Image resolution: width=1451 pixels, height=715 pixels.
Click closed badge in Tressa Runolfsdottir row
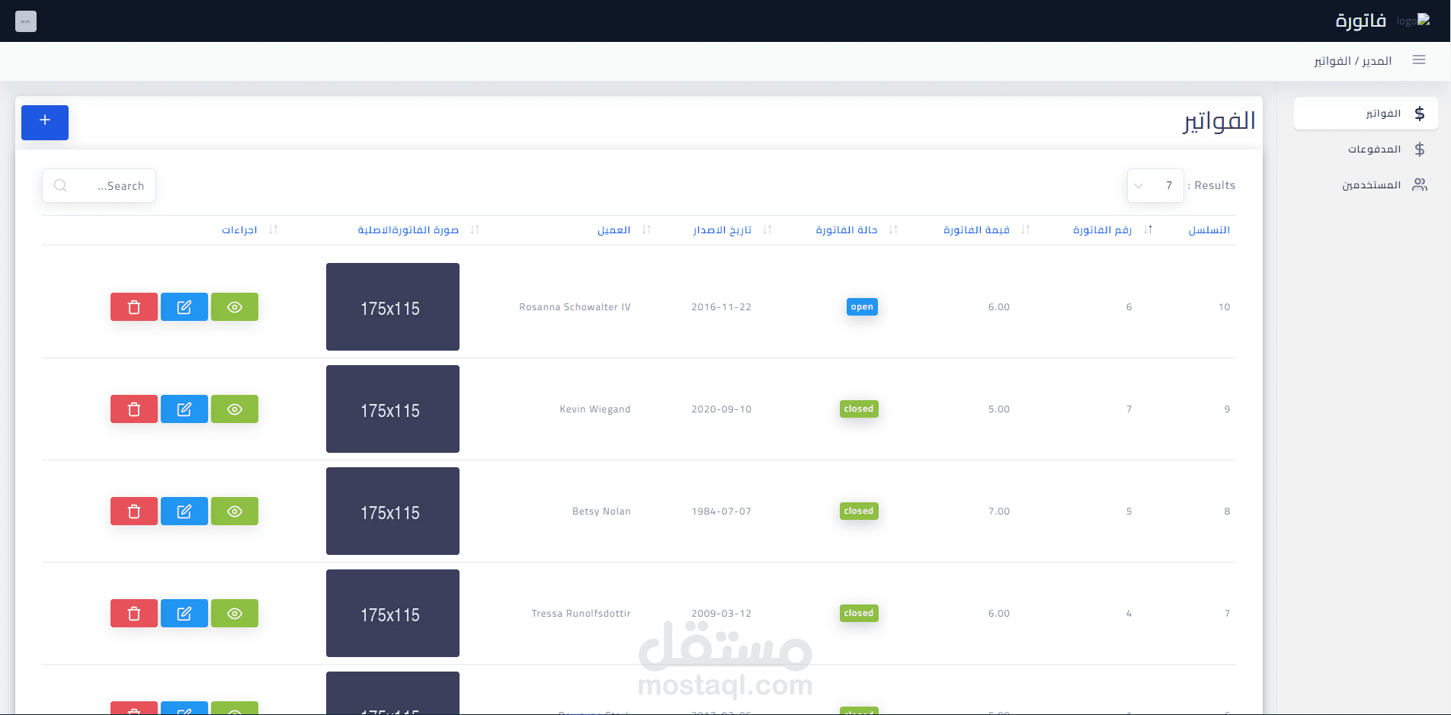pos(859,613)
